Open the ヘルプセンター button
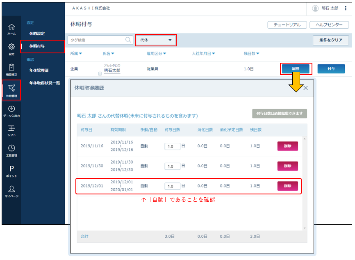This screenshot has height=260, width=355. pos(329,25)
